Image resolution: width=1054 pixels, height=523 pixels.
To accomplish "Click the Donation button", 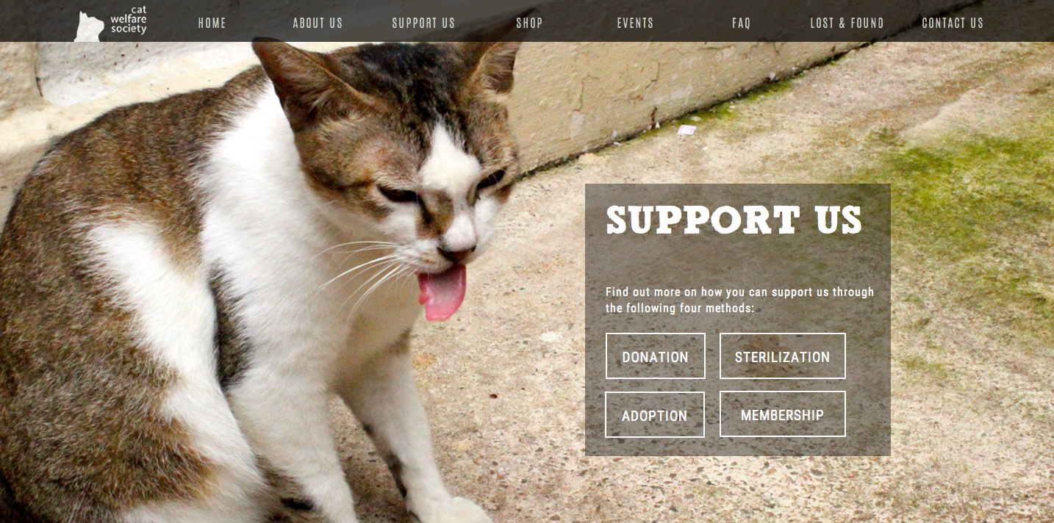I will [x=656, y=356].
